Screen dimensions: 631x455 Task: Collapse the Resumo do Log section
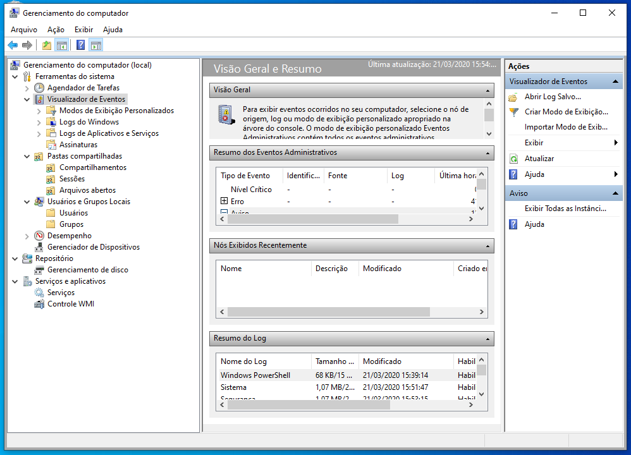[x=487, y=339]
